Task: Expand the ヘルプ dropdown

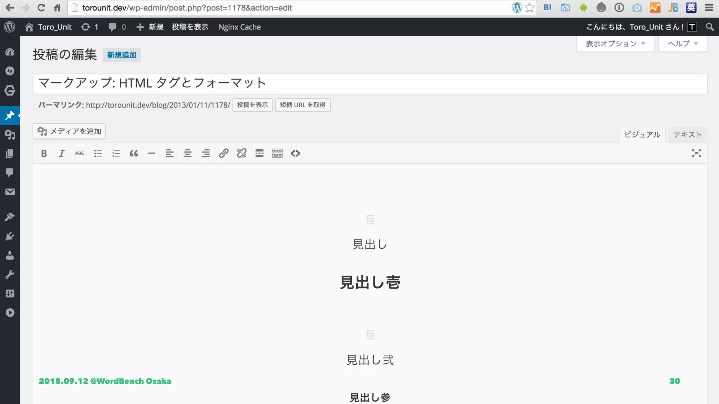Action: 682,44
